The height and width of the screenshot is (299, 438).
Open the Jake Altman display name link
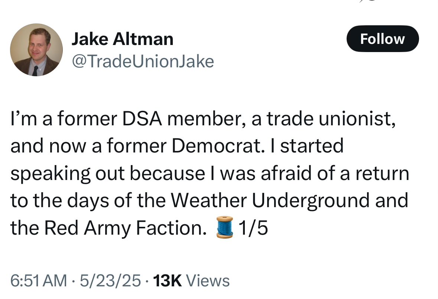122,39
